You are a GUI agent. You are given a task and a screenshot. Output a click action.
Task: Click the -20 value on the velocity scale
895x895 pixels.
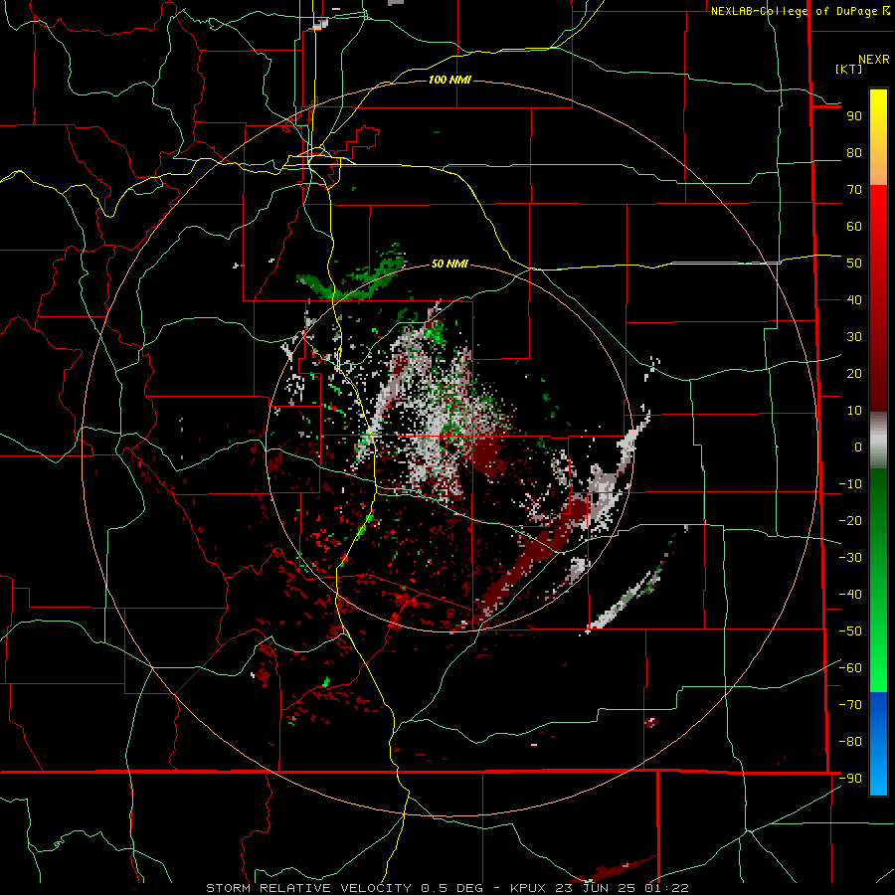point(850,521)
